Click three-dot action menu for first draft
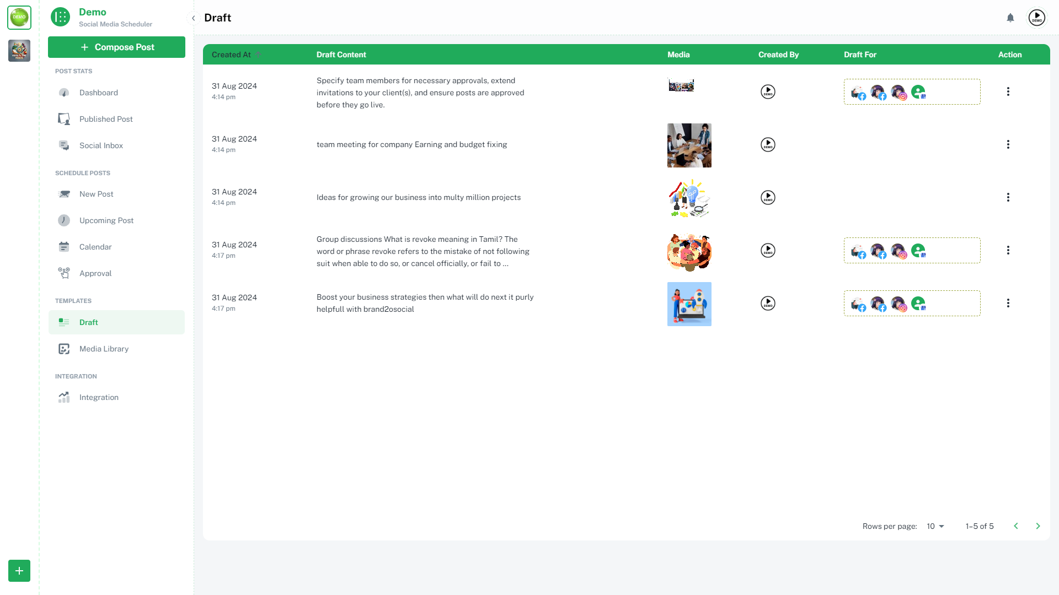This screenshot has height=595, width=1059. (1009, 91)
